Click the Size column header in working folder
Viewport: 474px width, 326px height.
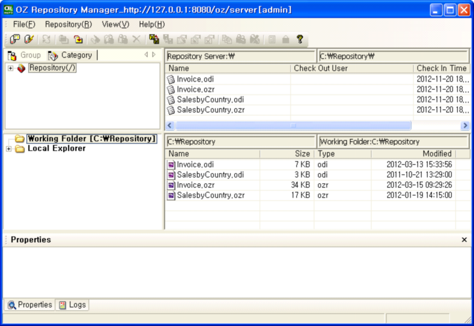point(287,154)
